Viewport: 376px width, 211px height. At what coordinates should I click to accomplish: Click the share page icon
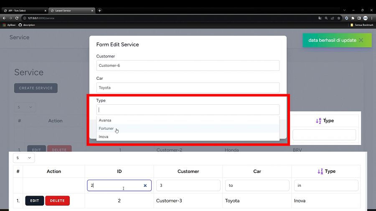[333, 18]
